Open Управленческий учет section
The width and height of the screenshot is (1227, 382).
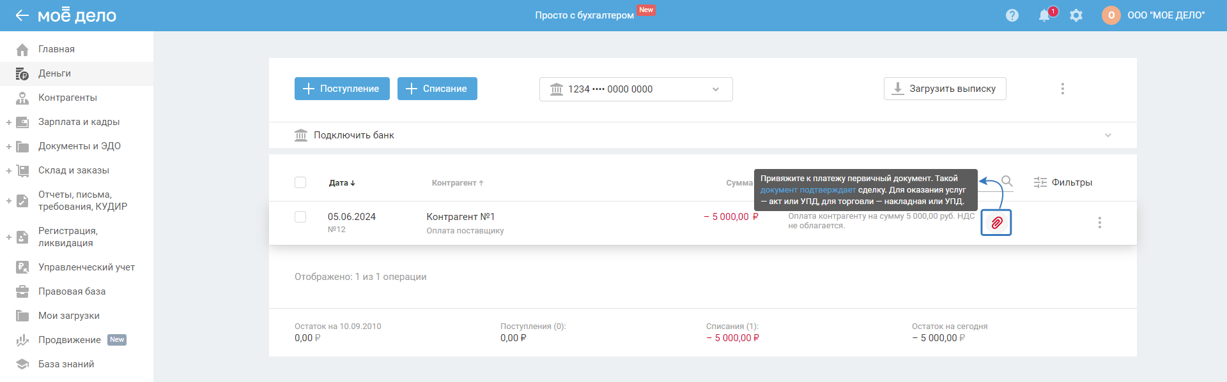pos(86,267)
